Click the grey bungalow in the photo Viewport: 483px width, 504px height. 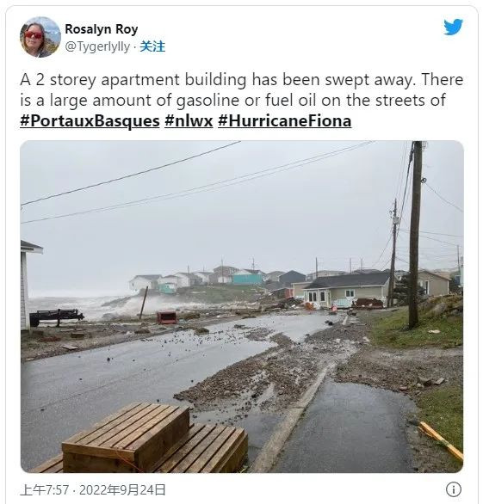tap(346, 291)
